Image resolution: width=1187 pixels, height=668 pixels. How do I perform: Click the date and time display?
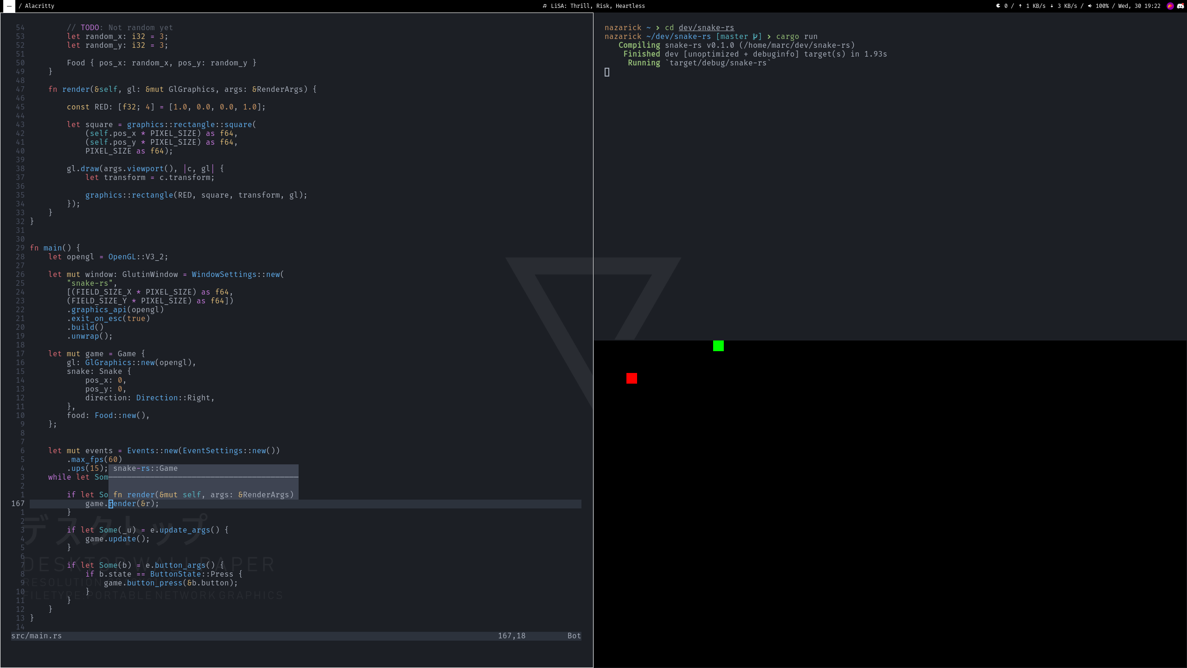1139,6
